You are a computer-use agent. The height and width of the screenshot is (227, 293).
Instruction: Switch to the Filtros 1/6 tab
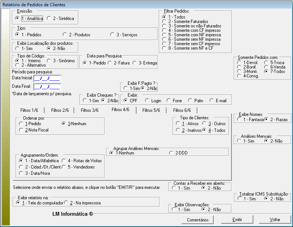click(29, 110)
